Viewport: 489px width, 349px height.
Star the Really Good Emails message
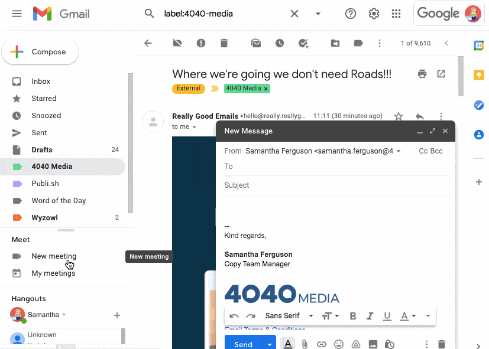(398, 116)
